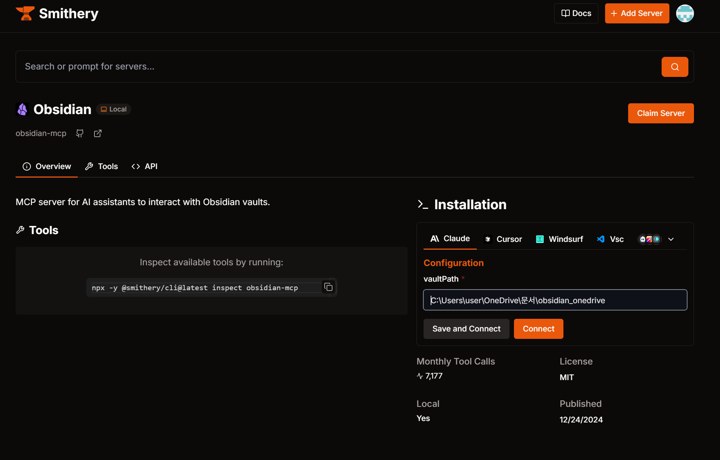
Task: Click the orange search magnifier button
Action: click(675, 67)
